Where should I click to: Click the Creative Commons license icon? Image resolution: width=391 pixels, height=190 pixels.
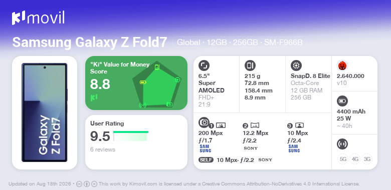click(79, 184)
